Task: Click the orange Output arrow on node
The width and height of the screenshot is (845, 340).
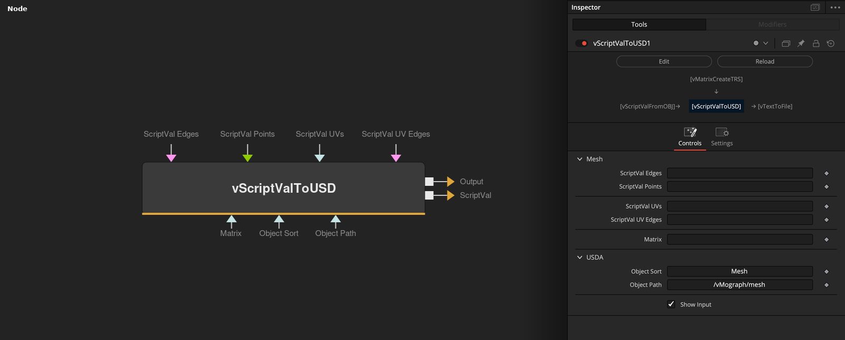Action: pyautogui.click(x=450, y=182)
